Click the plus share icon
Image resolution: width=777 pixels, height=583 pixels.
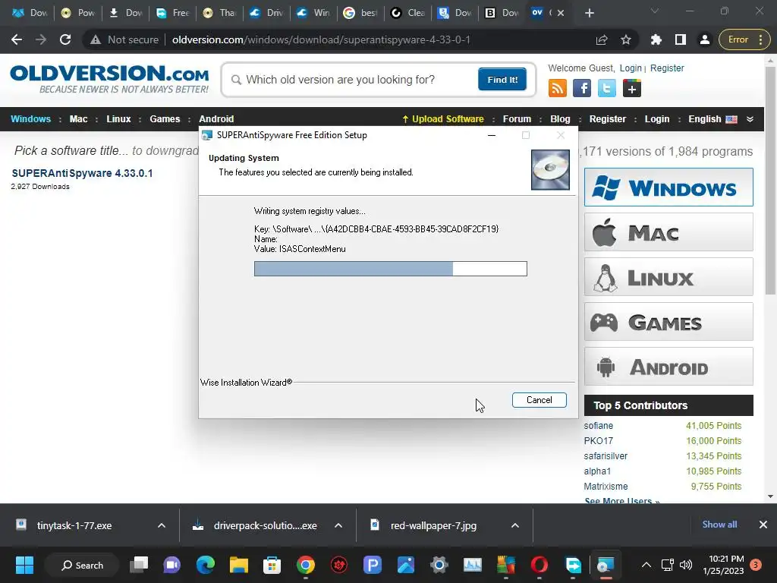632,88
